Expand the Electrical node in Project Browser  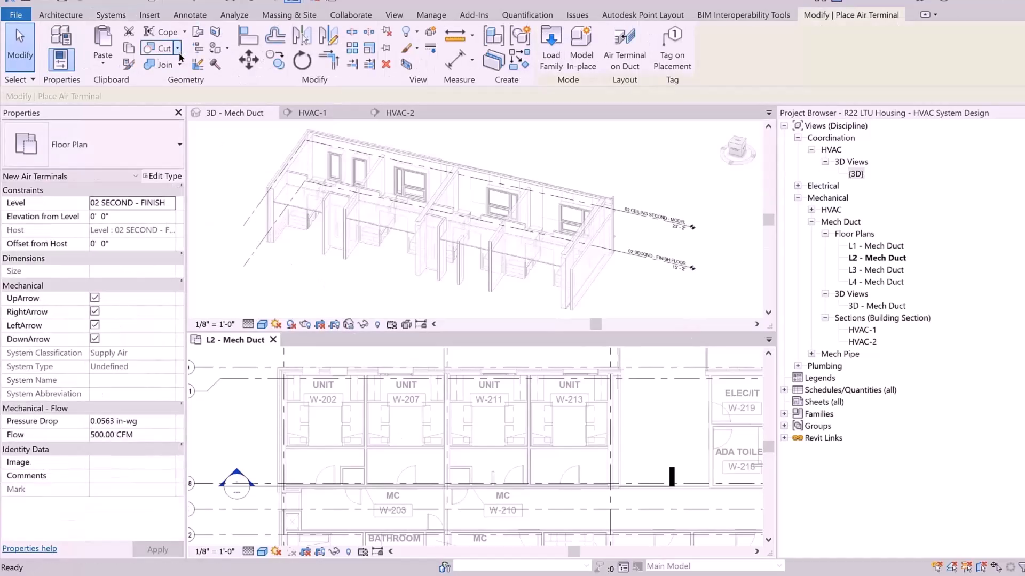click(798, 185)
